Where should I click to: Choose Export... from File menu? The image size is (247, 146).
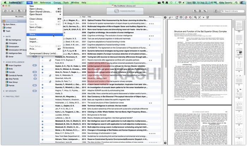click(45, 39)
